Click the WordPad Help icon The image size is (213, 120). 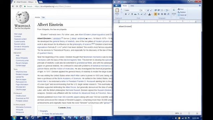(200, 6)
